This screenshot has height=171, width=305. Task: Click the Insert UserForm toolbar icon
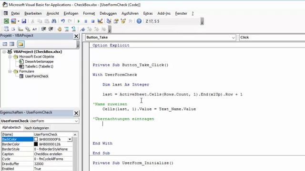[x=13, y=21]
